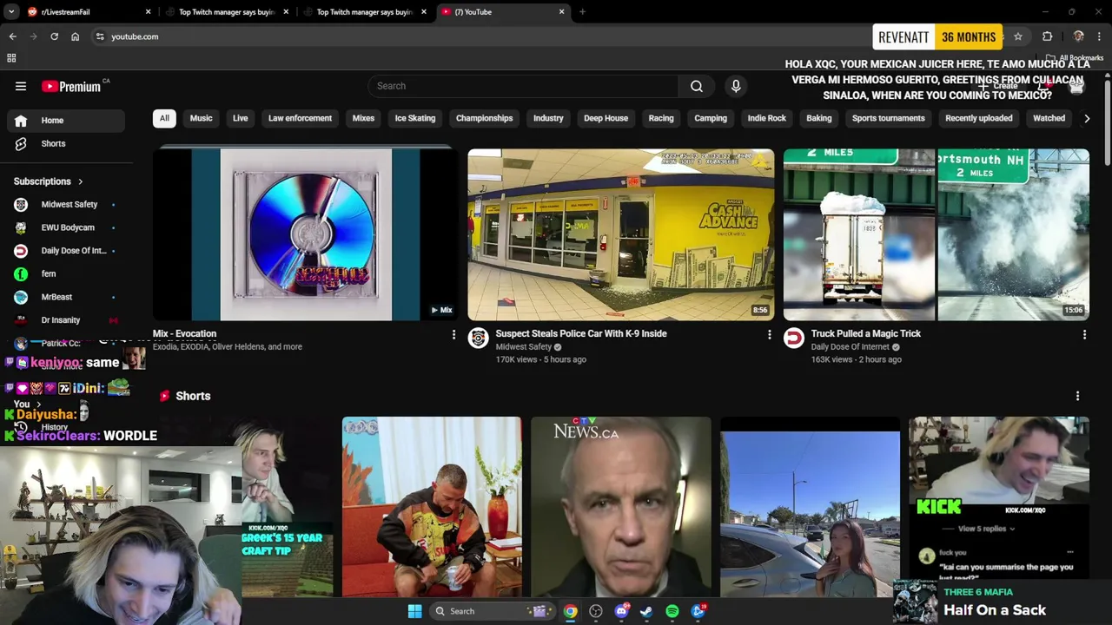Click Midwest Safety channel avatar under video

click(479, 339)
